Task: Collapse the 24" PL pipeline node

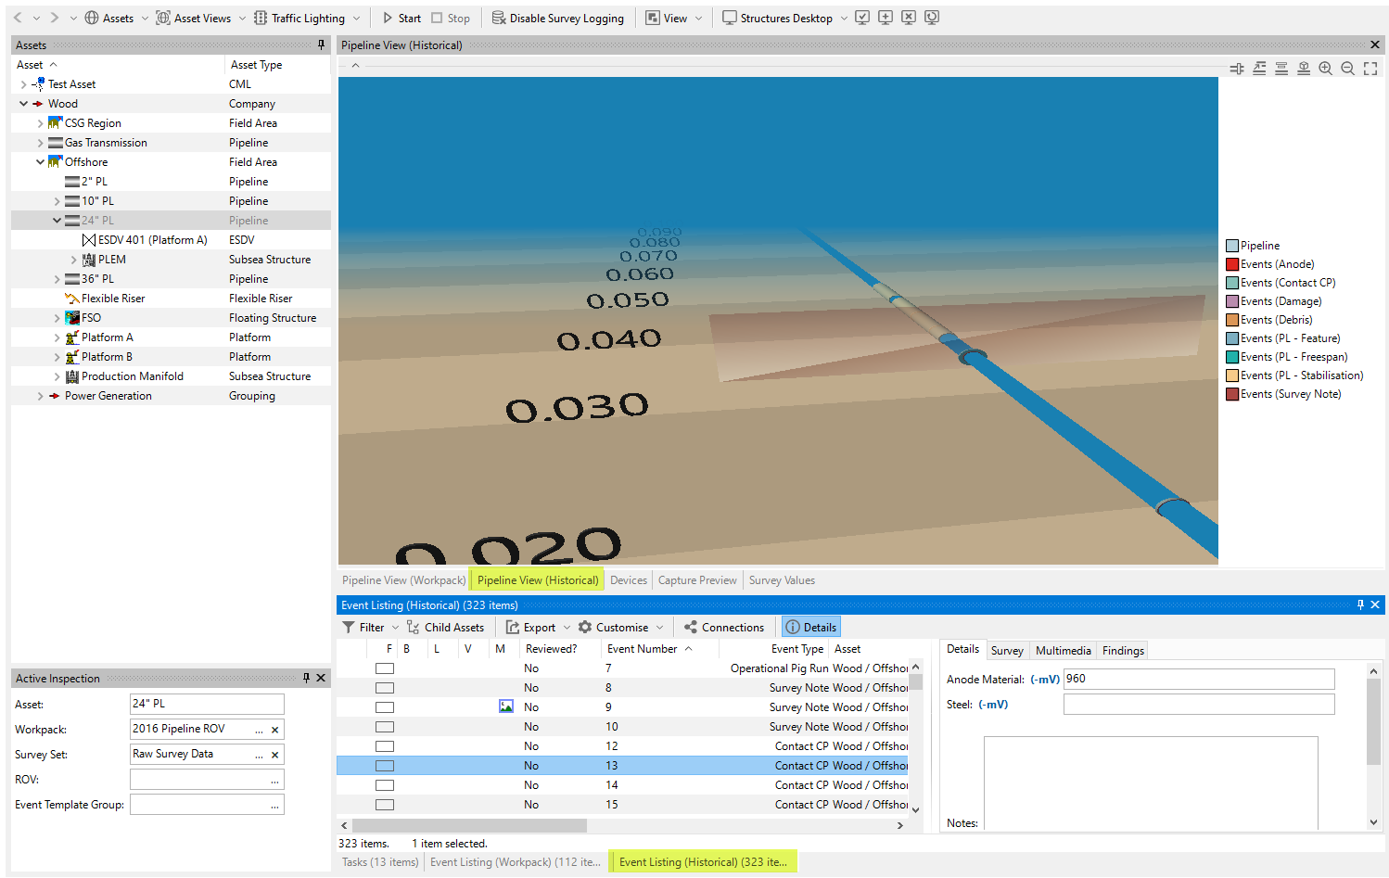Action: 57,221
